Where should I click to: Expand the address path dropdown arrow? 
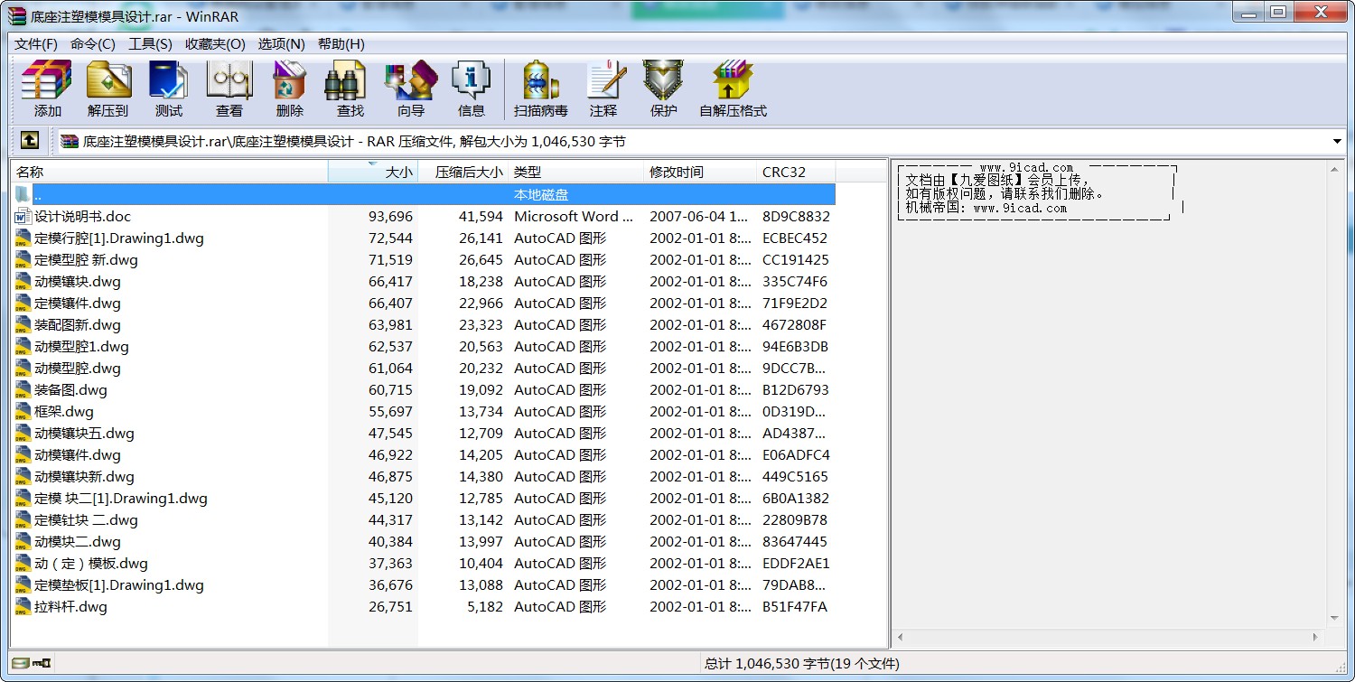click(x=1337, y=142)
